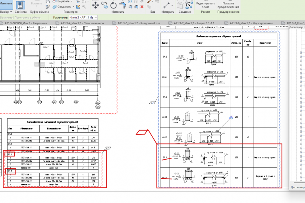Click the 2400 dimension left of 1200 on plan
The width and height of the screenshot is (305, 203).
click(x=46, y=91)
